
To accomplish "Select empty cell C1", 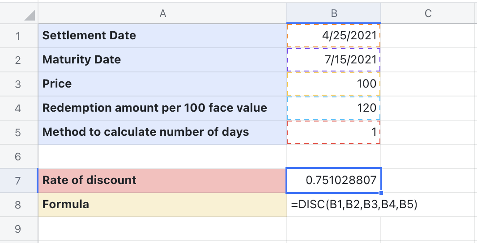I will point(429,36).
